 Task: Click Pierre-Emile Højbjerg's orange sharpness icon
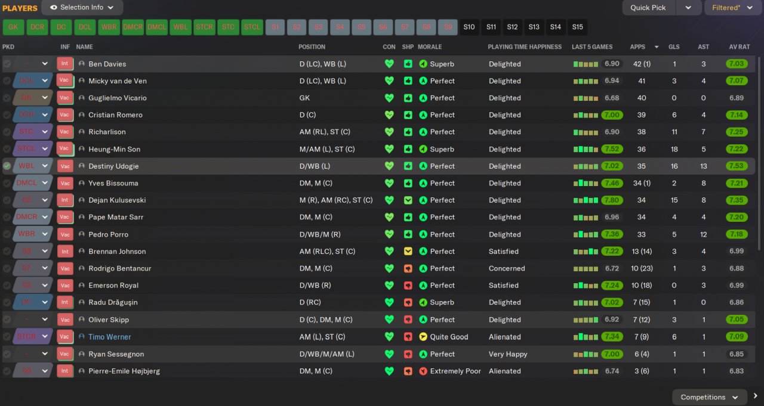point(408,371)
